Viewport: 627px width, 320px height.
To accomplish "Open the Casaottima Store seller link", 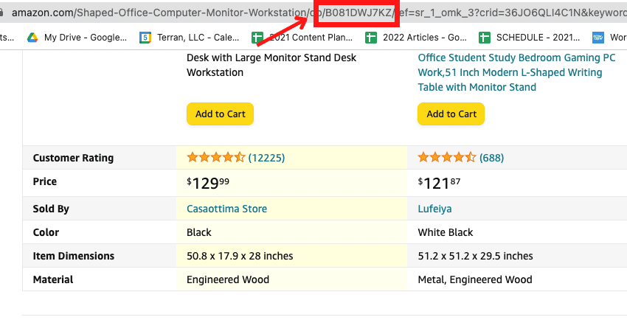I will point(226,209).
